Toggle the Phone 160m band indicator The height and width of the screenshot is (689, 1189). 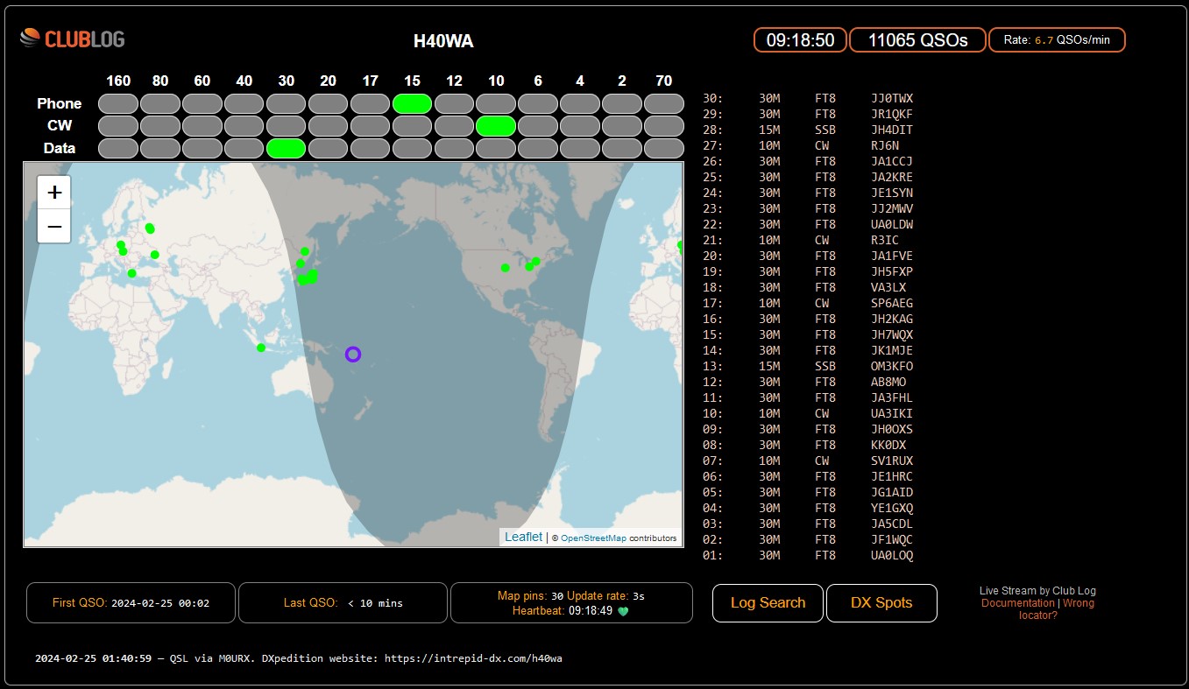[118, 103]
